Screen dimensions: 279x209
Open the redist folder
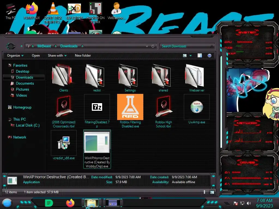pyautogui.click(x=97, y=78)
